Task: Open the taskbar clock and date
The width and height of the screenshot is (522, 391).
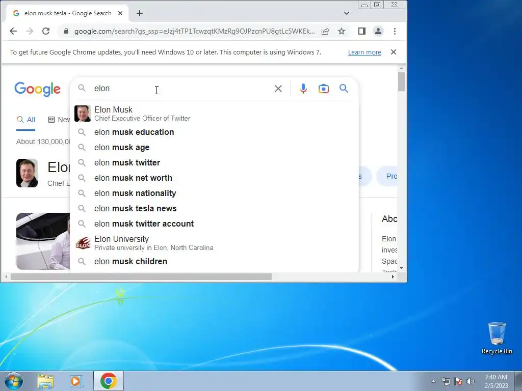Action: coord(496,381)
